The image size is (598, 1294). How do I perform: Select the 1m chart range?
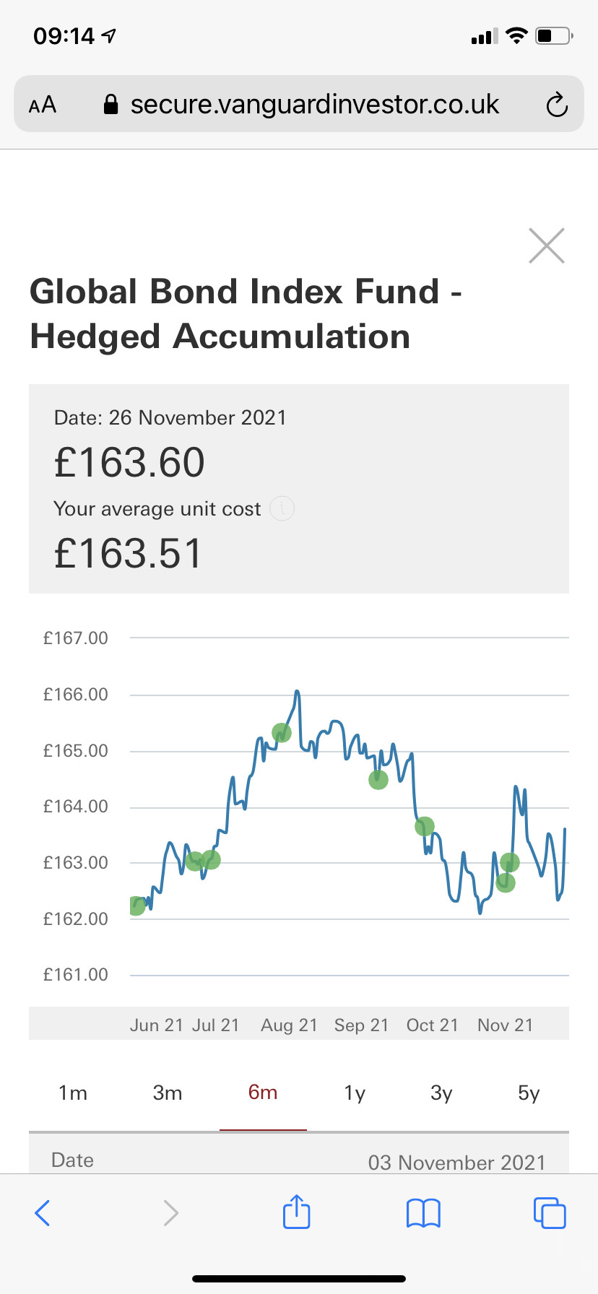coord(73,1093)
